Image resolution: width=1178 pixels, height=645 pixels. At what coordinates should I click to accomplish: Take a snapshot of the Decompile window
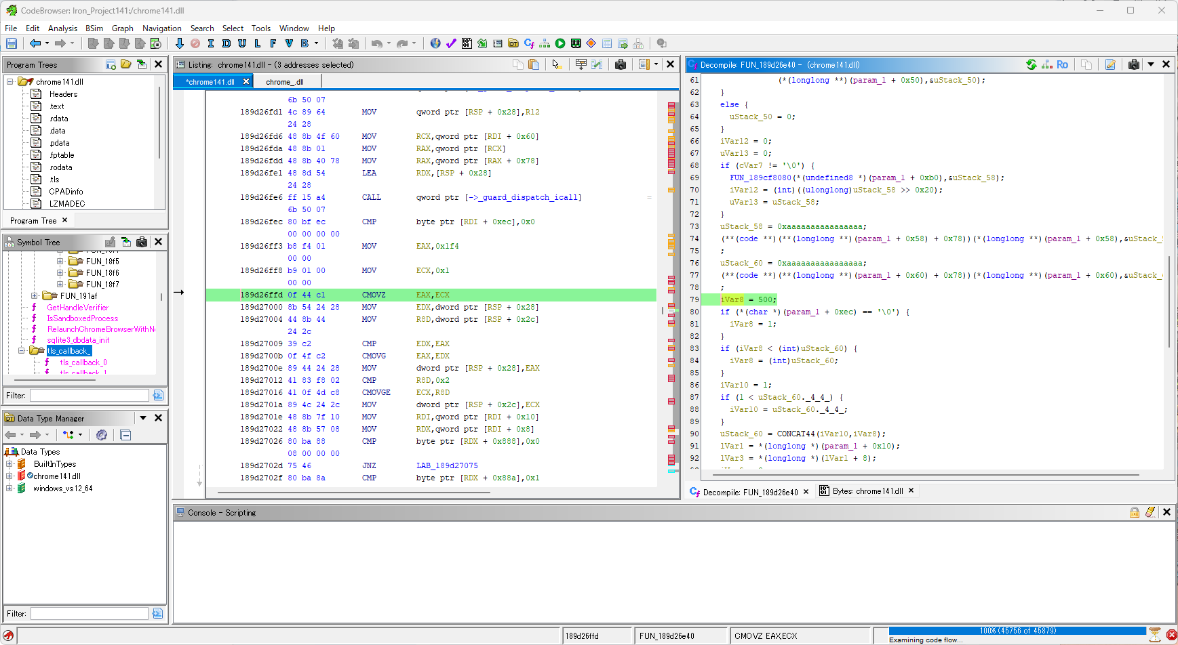[x=1134, y=64]
